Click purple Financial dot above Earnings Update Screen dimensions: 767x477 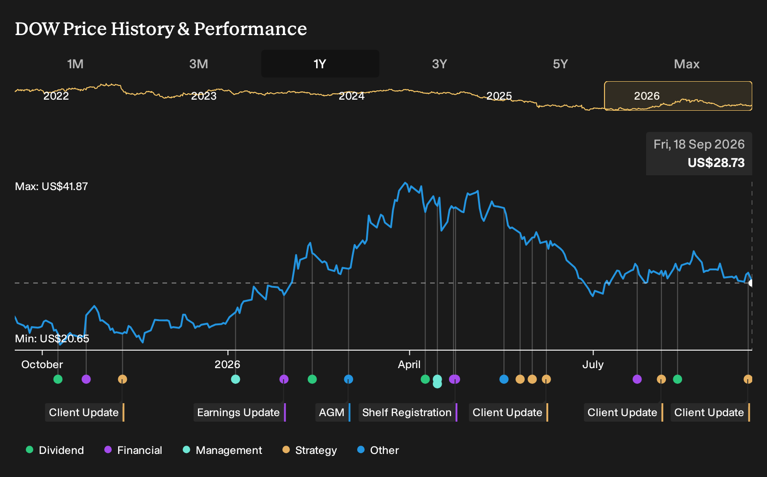[x=284, y=379]
